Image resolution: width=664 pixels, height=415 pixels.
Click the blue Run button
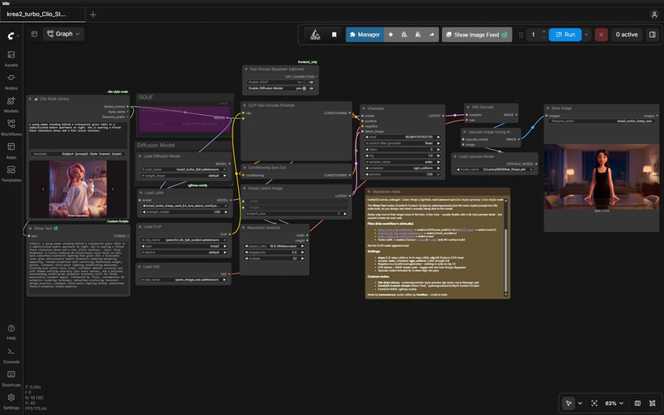[x=565, y=35]
